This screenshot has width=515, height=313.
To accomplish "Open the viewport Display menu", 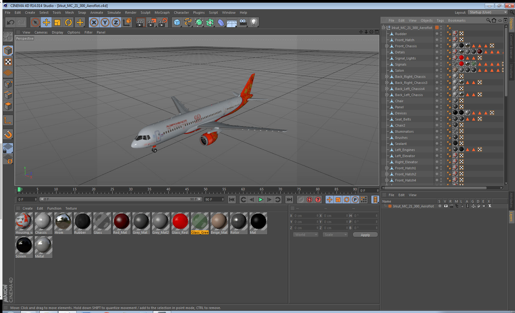I will (57, 32).
